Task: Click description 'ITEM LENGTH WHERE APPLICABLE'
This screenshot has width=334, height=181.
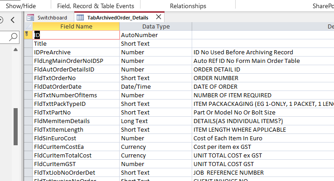Action: click(x=240, y=129)
